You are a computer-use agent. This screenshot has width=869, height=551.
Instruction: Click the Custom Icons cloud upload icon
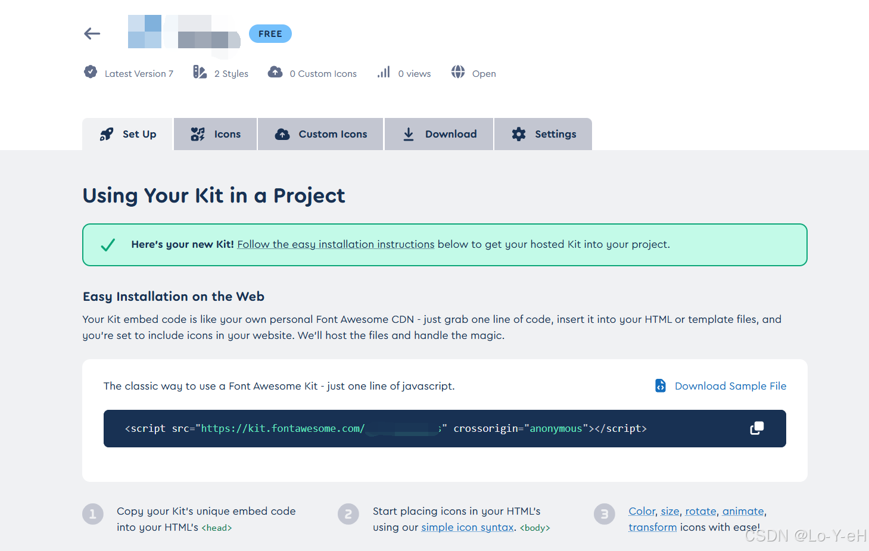click(275, 72)
